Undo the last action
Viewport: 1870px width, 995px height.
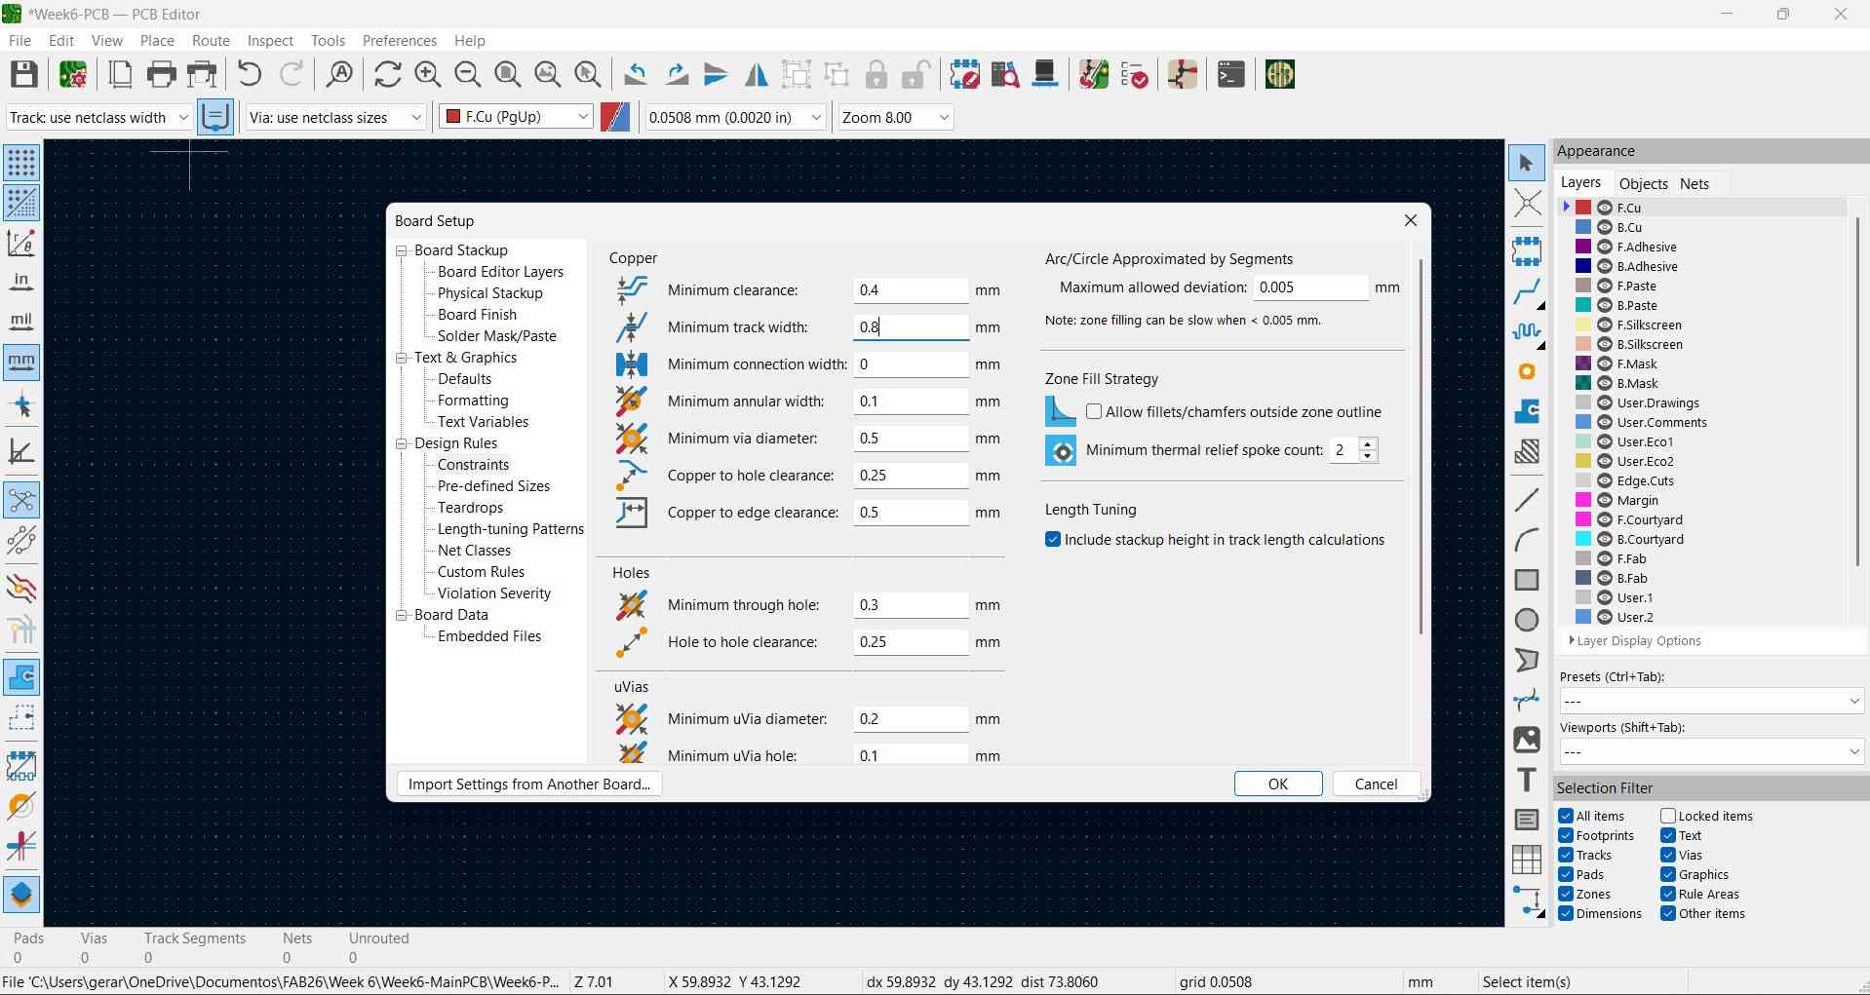pyautogui.click(x=250, y=75)
